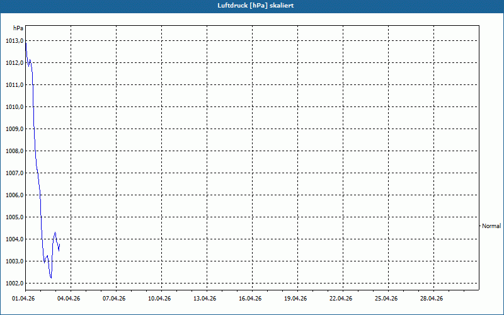Image resolution: width=504 pixels, height=315 pixels.
Task: Click the chart title 'Luftdruck [hPa] skaliert'
Action: point(256,6)
